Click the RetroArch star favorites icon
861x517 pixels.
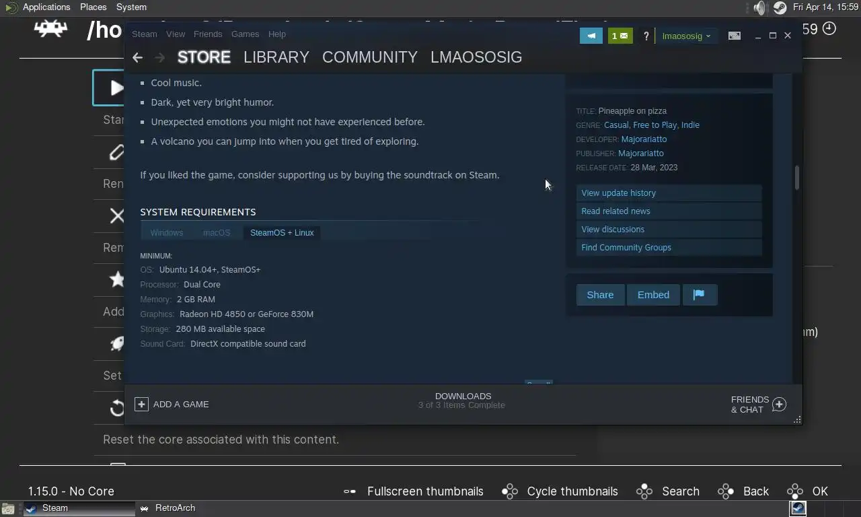click(117, 279)
